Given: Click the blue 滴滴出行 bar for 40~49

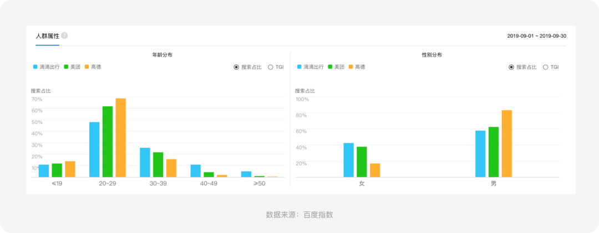Looking at the screenshot, I should point(196,171).
